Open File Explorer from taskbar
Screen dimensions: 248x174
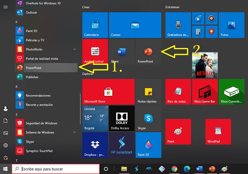click(124, 169)
